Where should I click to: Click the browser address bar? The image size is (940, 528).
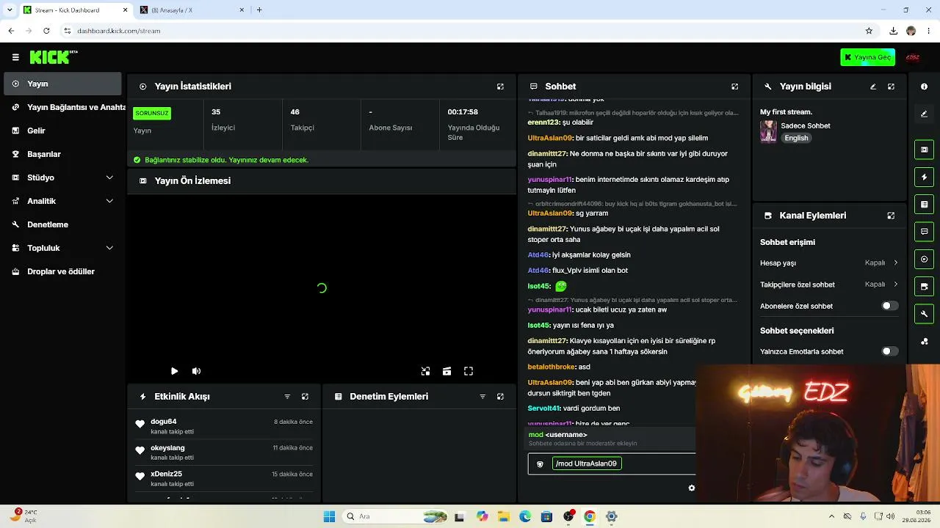tap(461, 31)
